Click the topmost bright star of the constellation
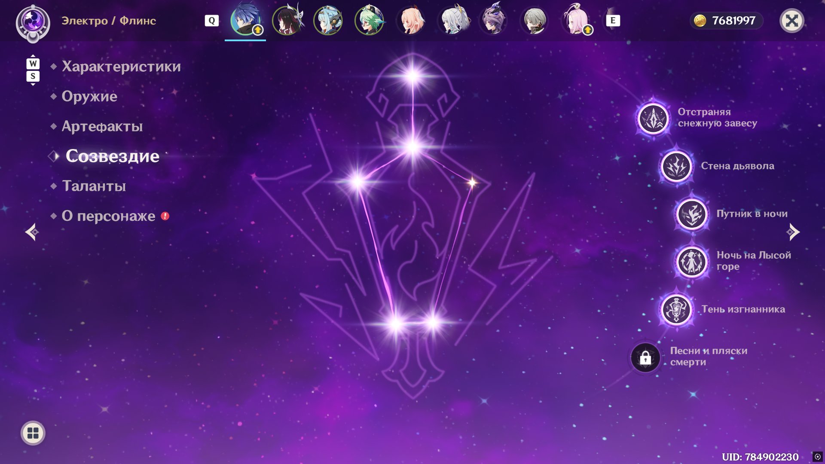This screenshot has height=464, width=825. point(412,76)
